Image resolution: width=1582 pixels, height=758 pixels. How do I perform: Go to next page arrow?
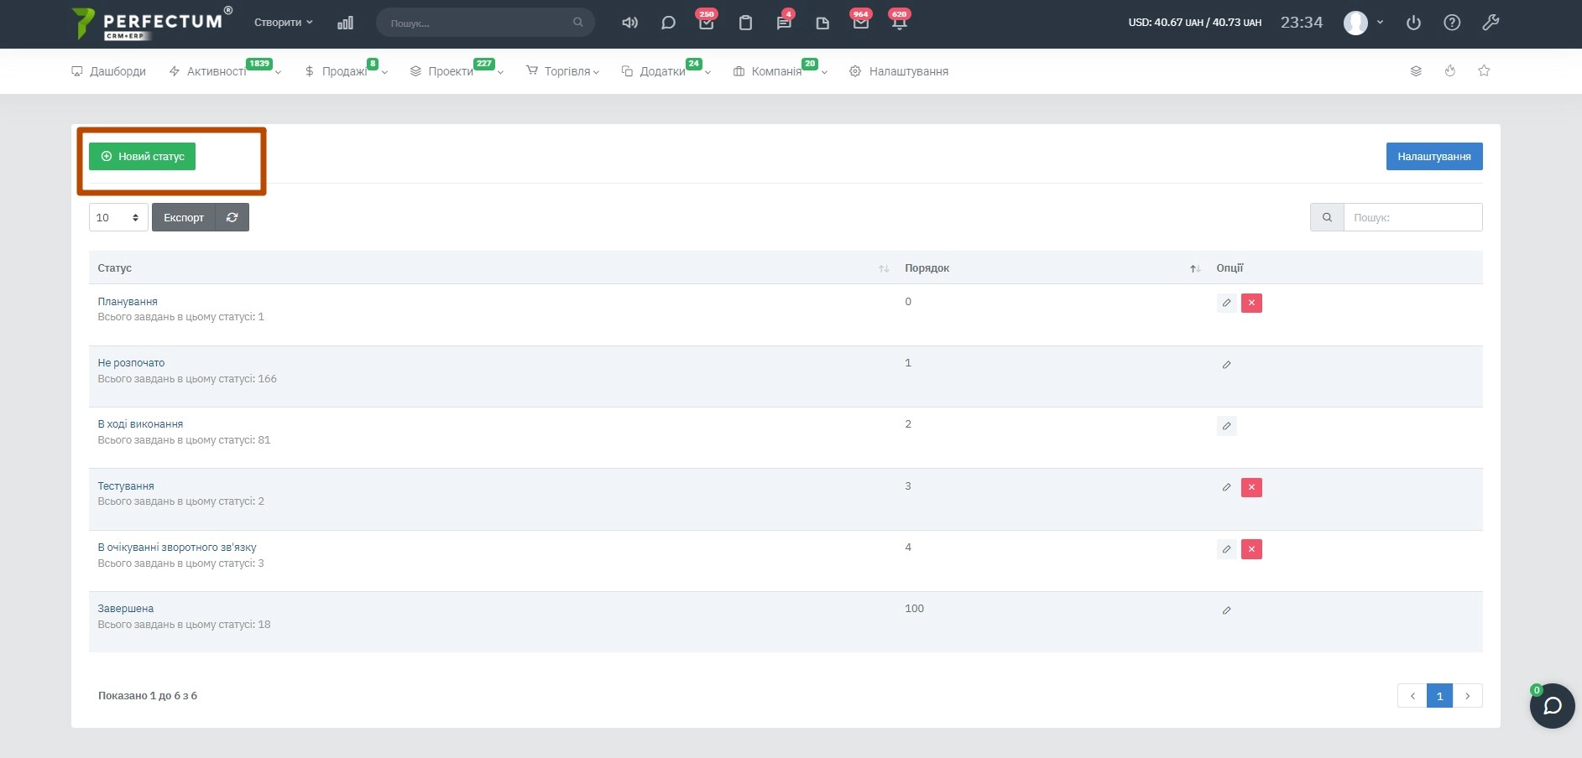point(1467,696)
